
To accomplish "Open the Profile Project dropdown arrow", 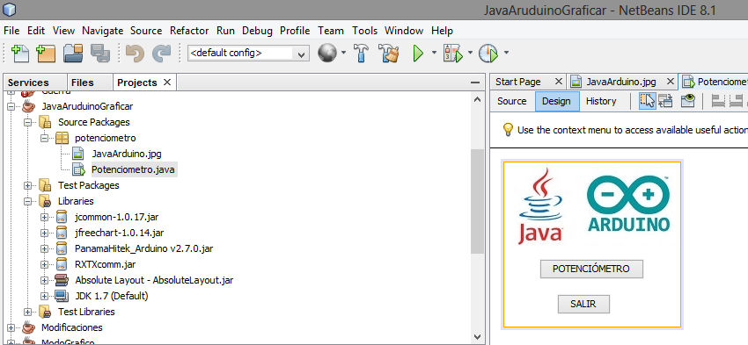I will [x=506, y=53].
